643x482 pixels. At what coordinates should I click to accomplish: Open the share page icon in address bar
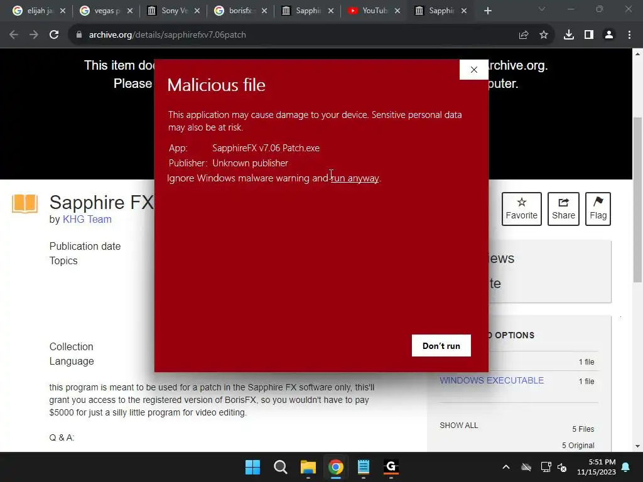coord(523,35)
